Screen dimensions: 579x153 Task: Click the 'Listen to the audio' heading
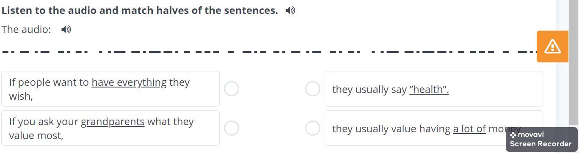click(140, 11)
